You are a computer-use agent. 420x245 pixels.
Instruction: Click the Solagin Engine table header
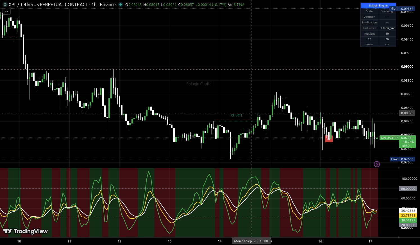378,5
